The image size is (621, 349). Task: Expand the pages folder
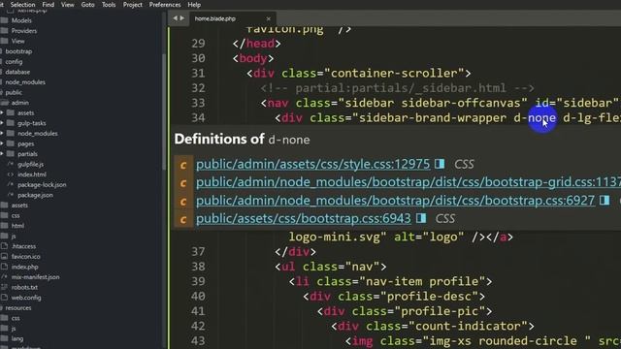tap(2, 143)
